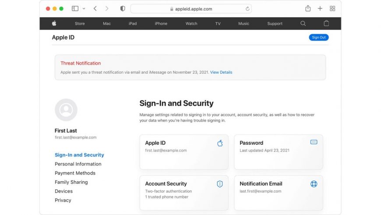Screen dimensions: 381x215
Task: Open the Store menu item
Action: pos(80,24)
